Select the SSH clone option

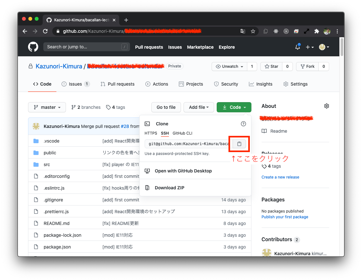165,133
